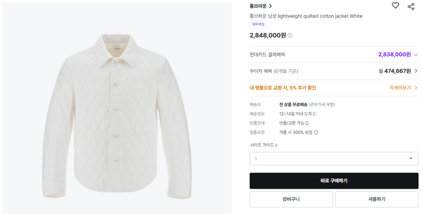Click info icon beside 12~14일 이내 도착
The width and height of the screenshot is (422, 214).
point(314,114)
